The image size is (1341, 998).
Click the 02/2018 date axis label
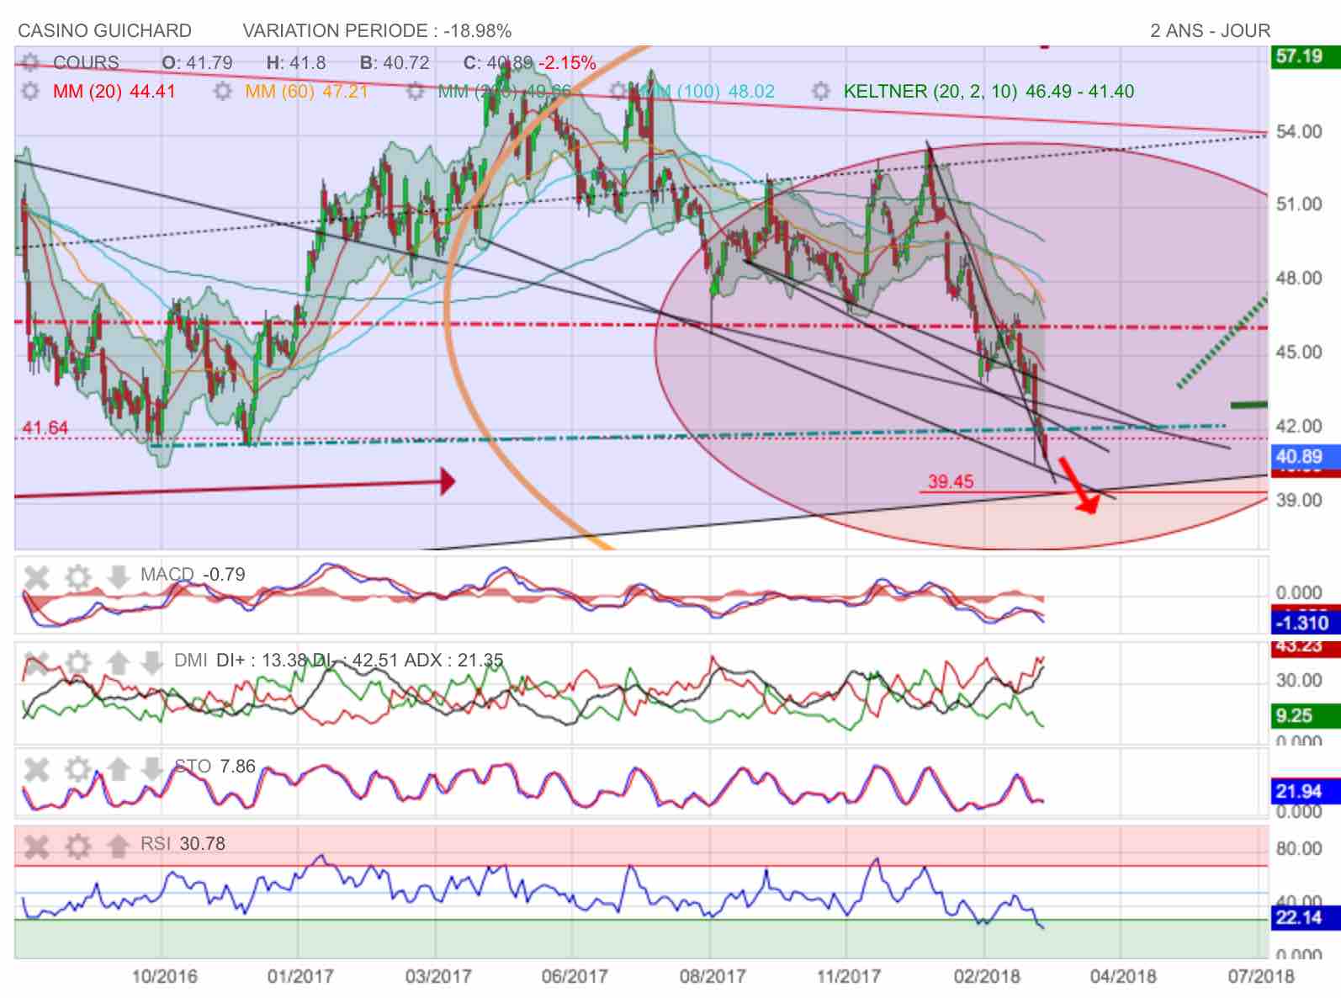coord(987,977)
